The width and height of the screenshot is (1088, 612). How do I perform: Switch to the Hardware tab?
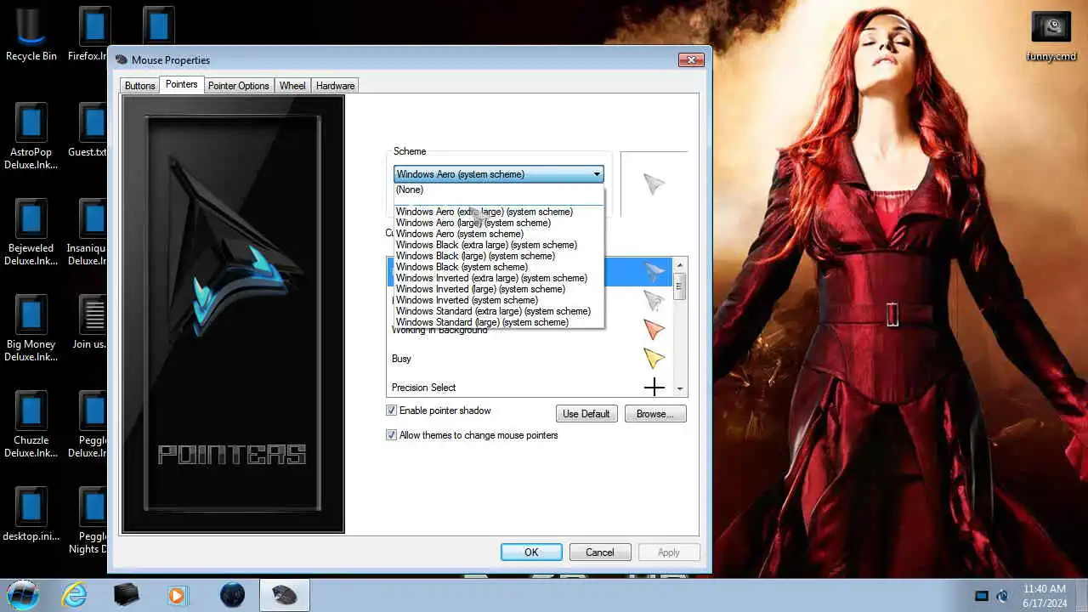click(336, 86)
